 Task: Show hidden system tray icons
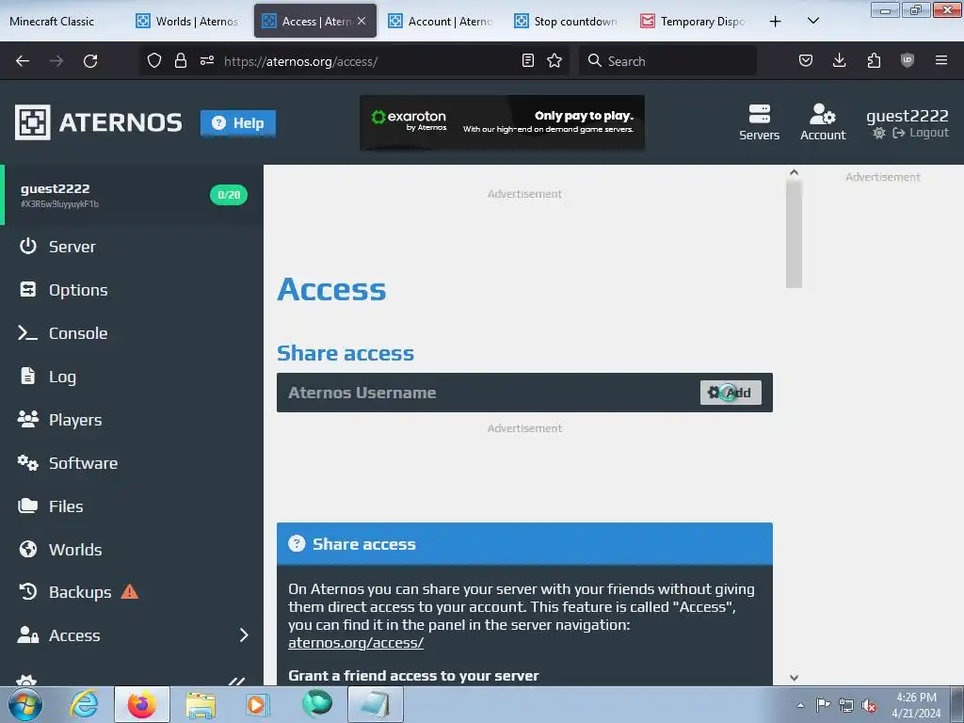tap(800, 705)
